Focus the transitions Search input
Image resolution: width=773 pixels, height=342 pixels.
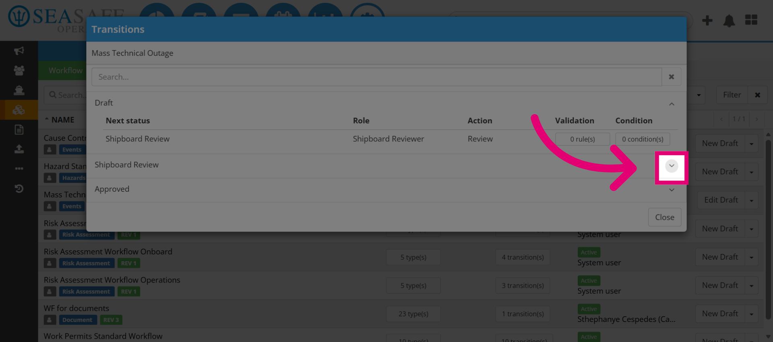(x=376, y=77)
